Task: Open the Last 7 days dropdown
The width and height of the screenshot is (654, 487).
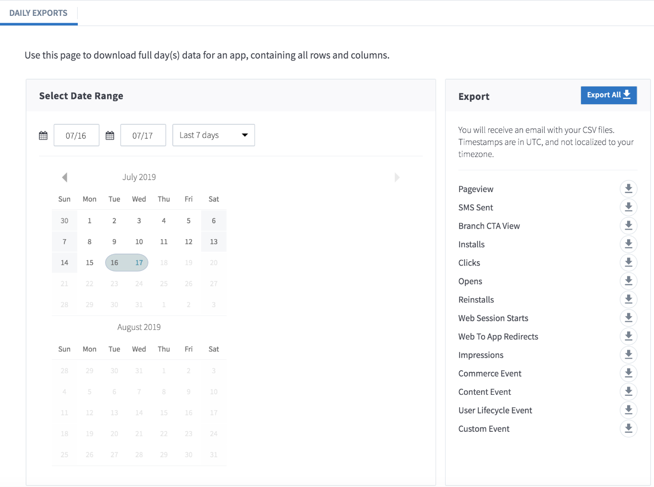Action: 213,135
